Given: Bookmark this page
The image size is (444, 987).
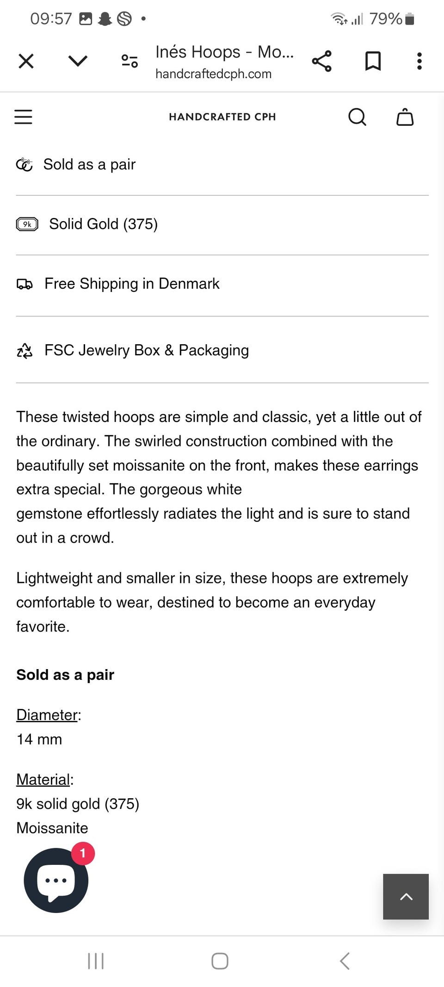Looking at the screenshot, I should click(373, 61).
